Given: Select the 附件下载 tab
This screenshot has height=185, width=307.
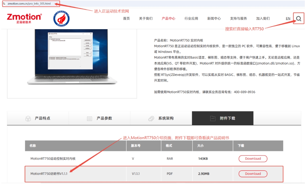Looking at the screenshot, I should tap(223, 118).
